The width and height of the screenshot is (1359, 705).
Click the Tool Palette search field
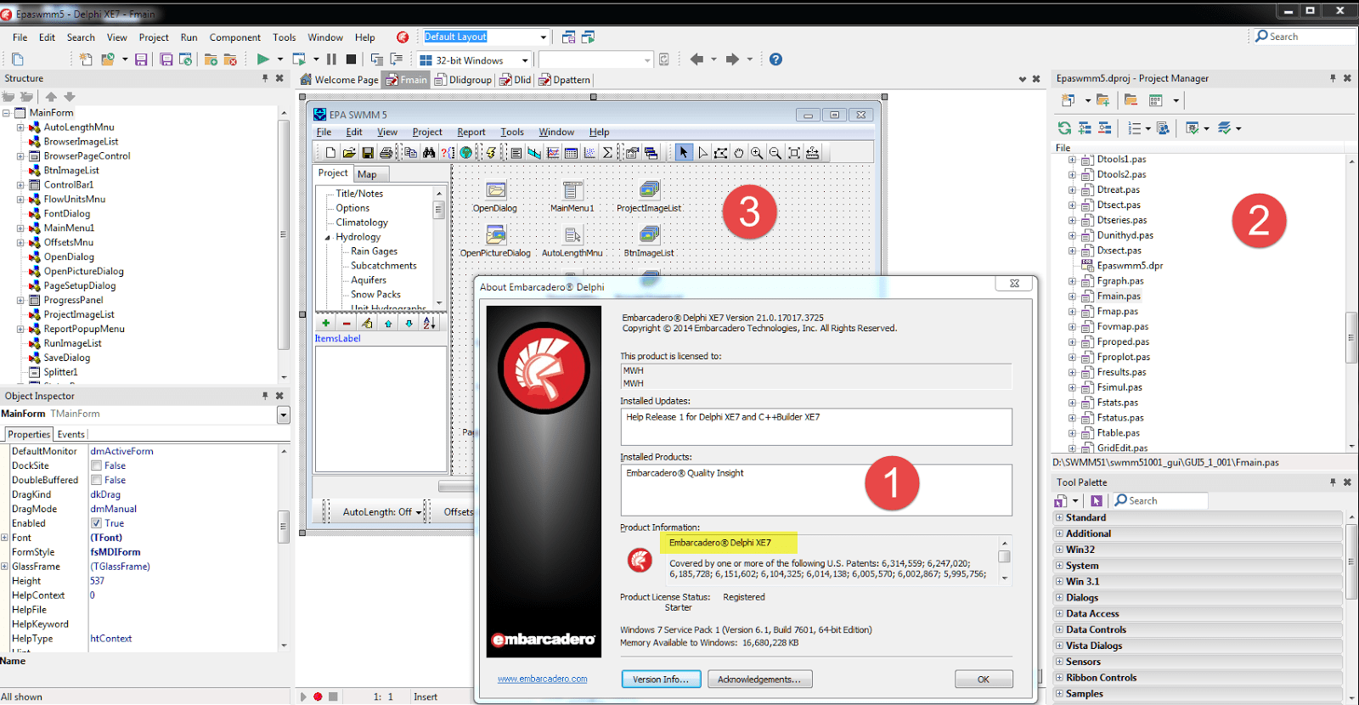1160,500
